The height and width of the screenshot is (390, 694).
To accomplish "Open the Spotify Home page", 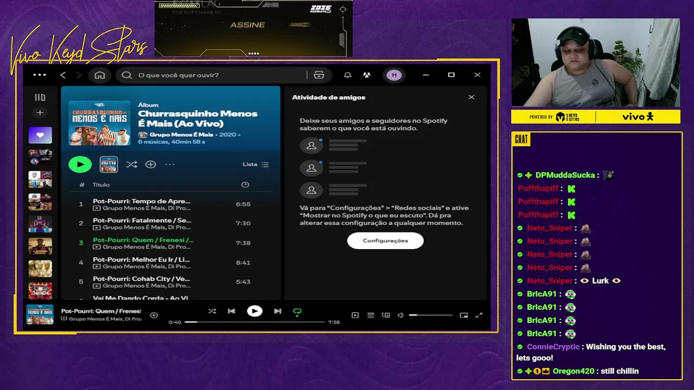I will coord(100,75).
